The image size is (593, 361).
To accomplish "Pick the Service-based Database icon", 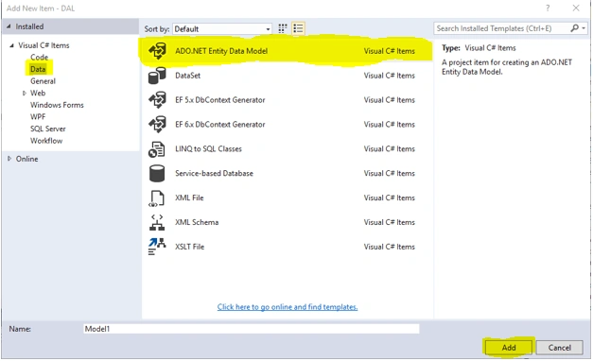I will [x=157, y=174].
